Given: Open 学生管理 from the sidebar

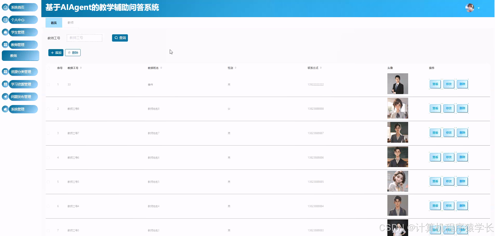Looking at the screenshot, I should click(x=5, y=32).
